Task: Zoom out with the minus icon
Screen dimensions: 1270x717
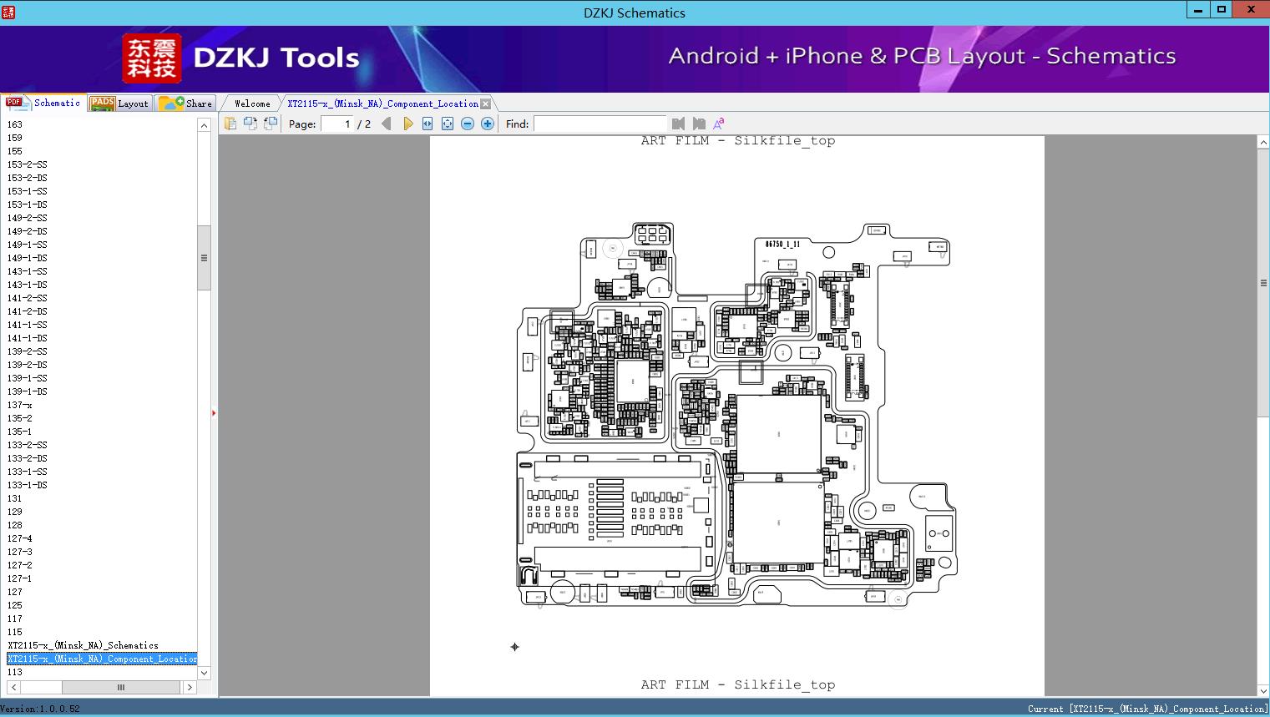Action: [x=468, y=124]
